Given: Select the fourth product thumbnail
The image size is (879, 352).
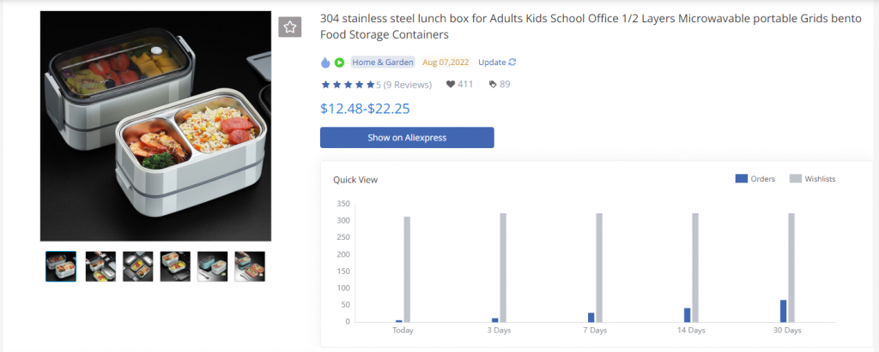Looking at the screenshot, I should (175, 266).
